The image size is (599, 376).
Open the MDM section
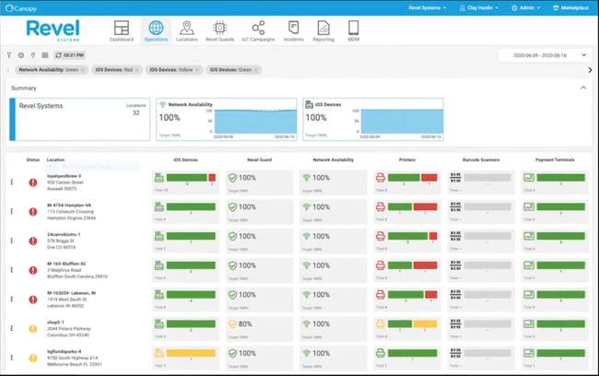(x=353, y=30)
